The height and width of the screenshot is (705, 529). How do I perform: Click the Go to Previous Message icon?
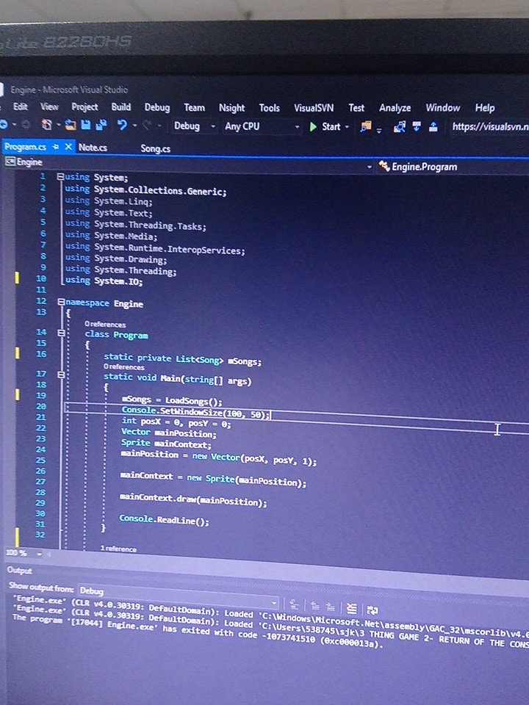tap(315, 607)
